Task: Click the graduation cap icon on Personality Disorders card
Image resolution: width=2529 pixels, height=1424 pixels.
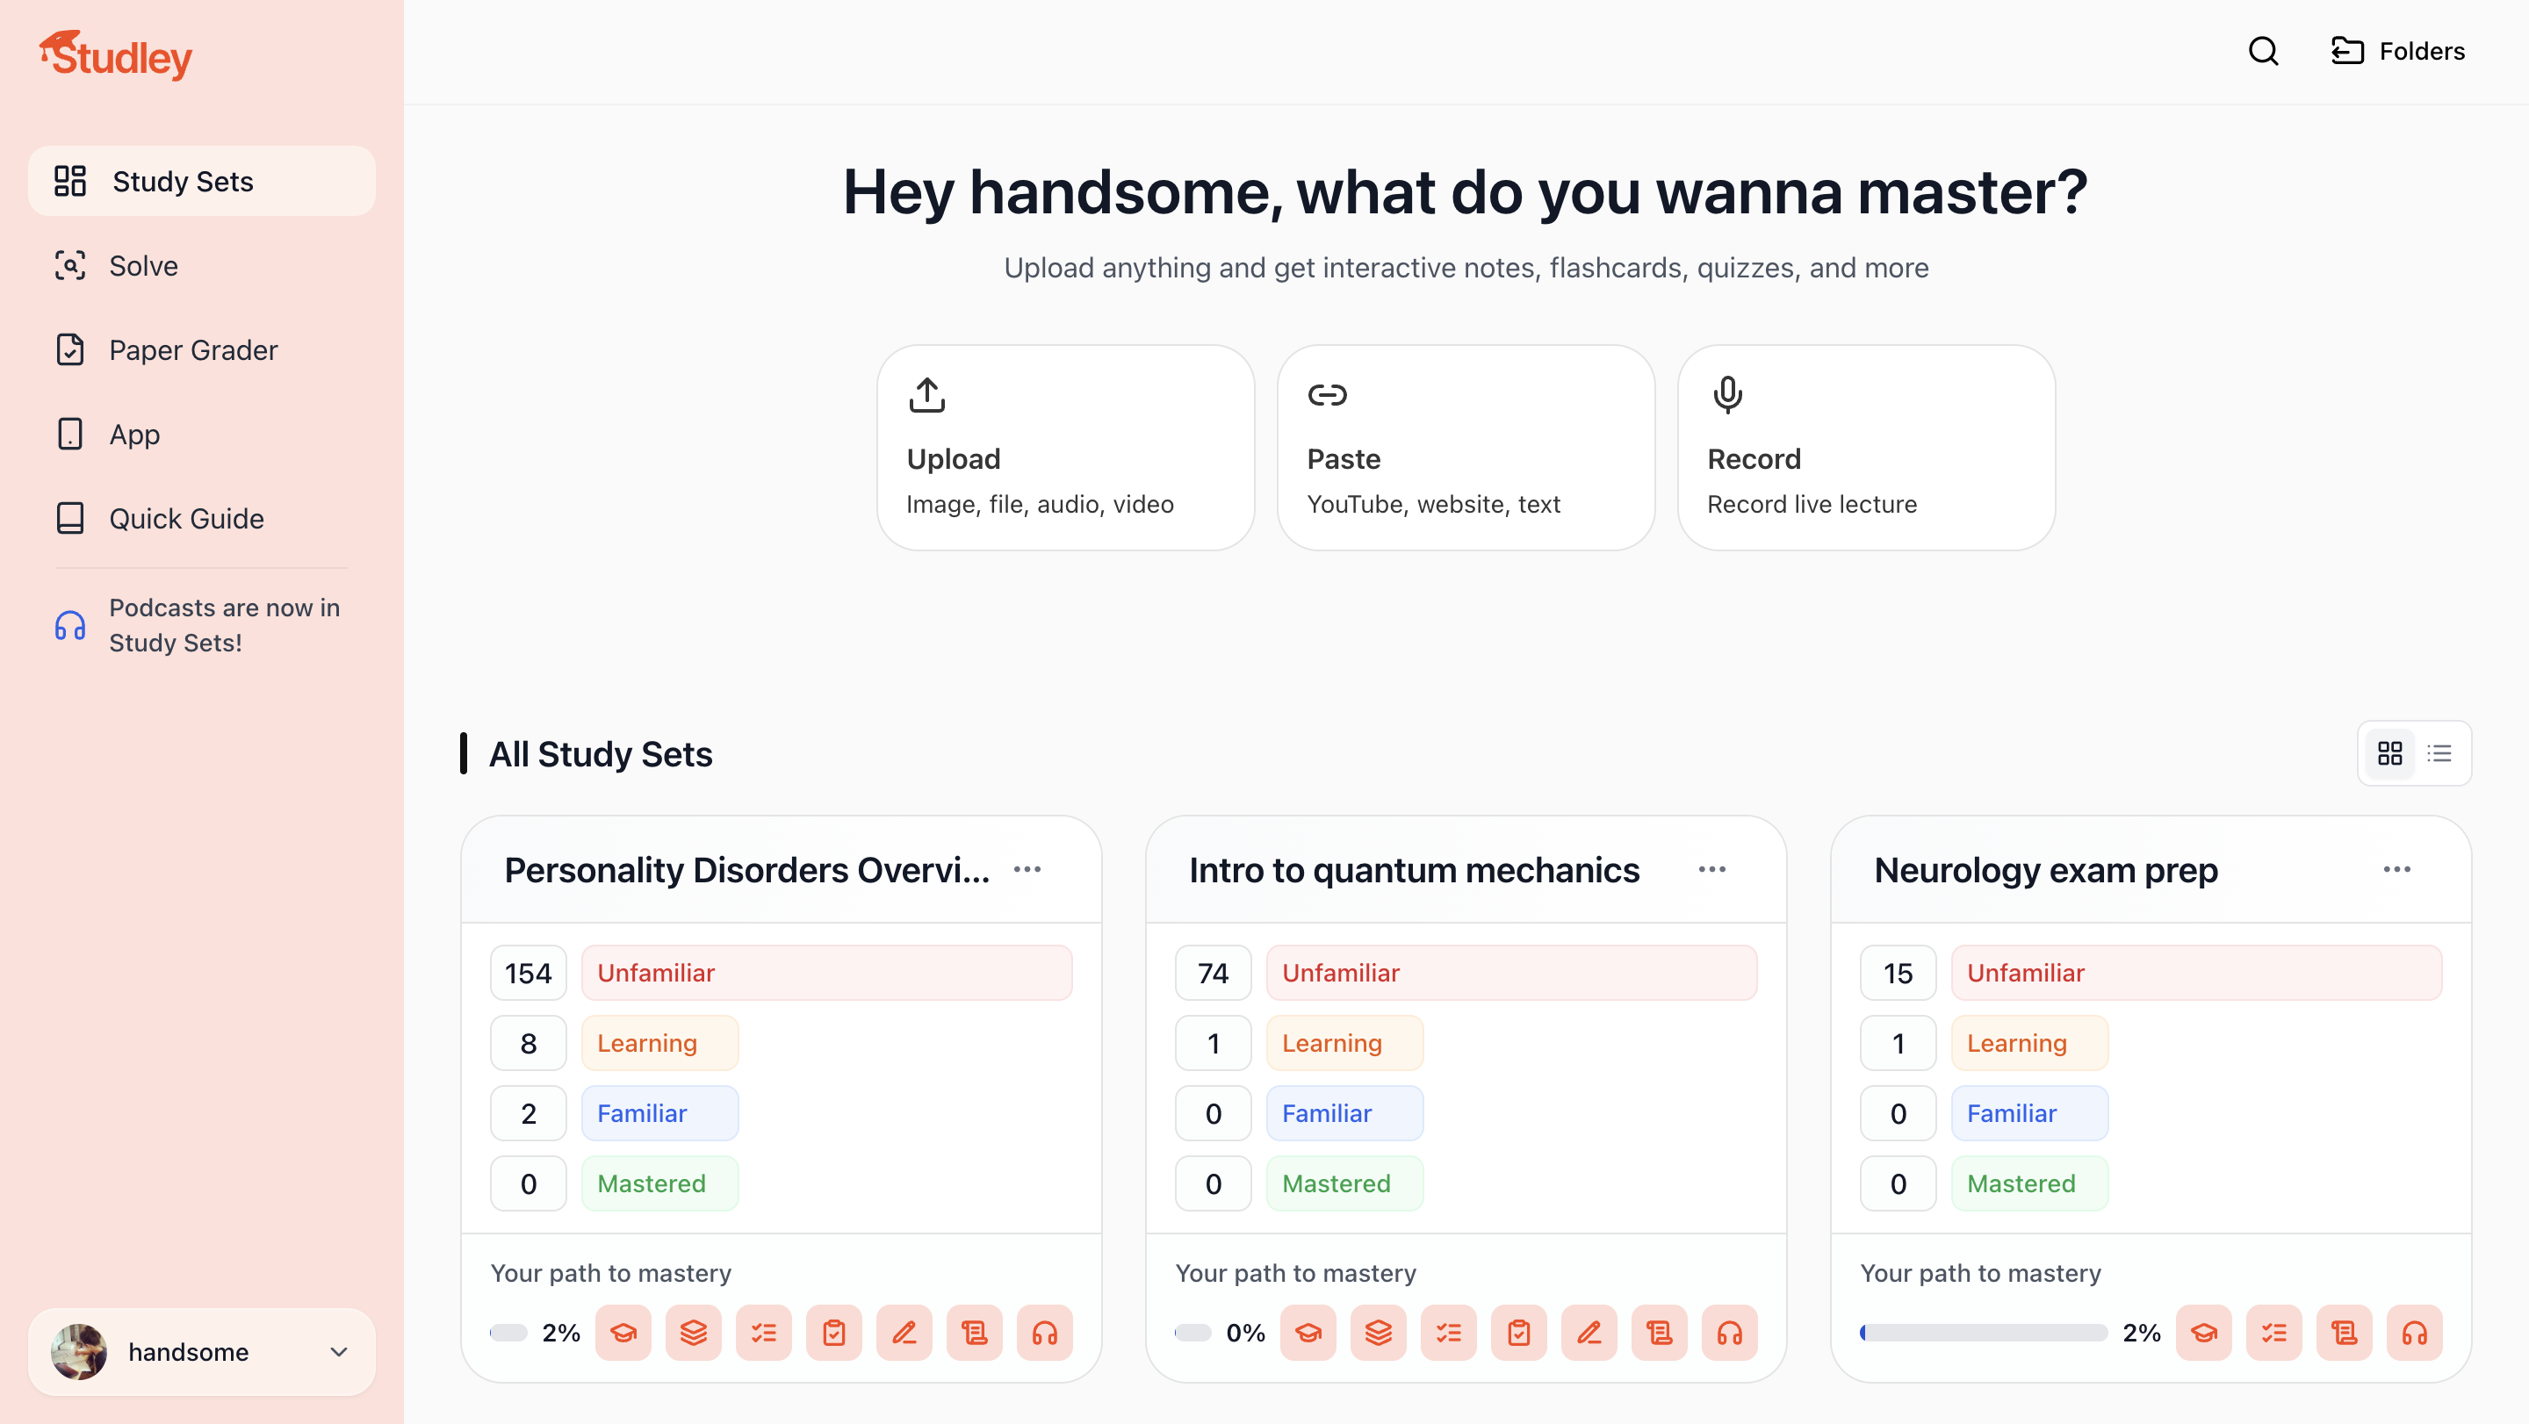Action: 623,1332
